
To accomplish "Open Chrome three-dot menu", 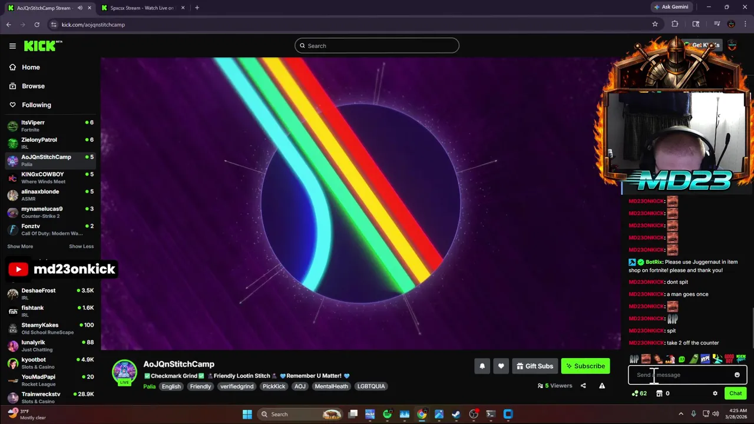I will 745,24.
